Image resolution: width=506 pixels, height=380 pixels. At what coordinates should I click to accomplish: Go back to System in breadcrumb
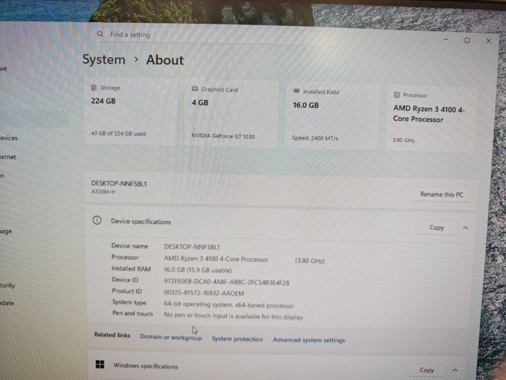coord(104,60)
